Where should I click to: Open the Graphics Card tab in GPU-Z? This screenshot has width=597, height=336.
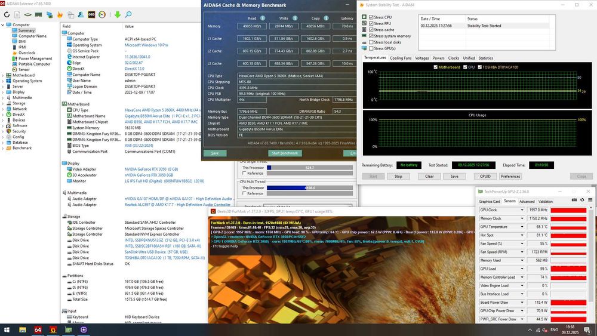pos(490,201)
